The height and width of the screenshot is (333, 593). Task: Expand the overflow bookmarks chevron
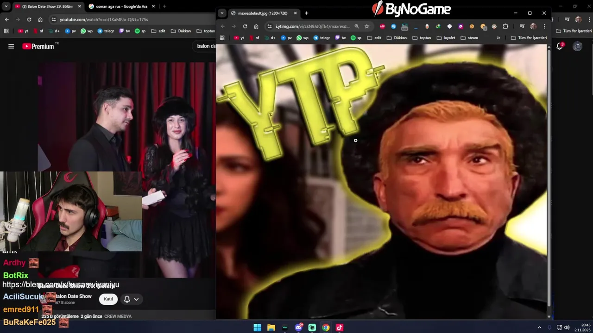[x=498, y=38]
